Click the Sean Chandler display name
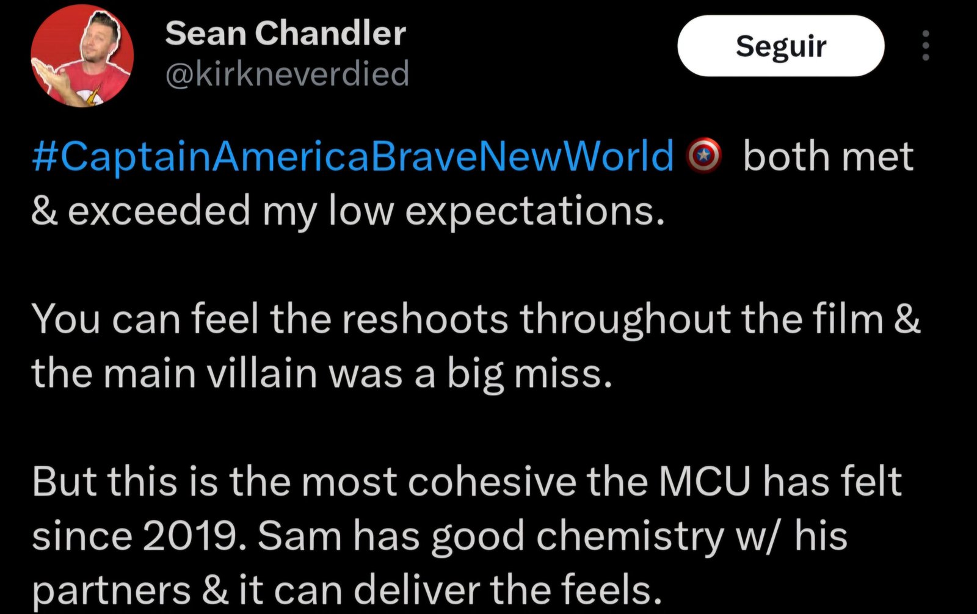This screenshot has height=614, width=977. click(x=285, y=33)
